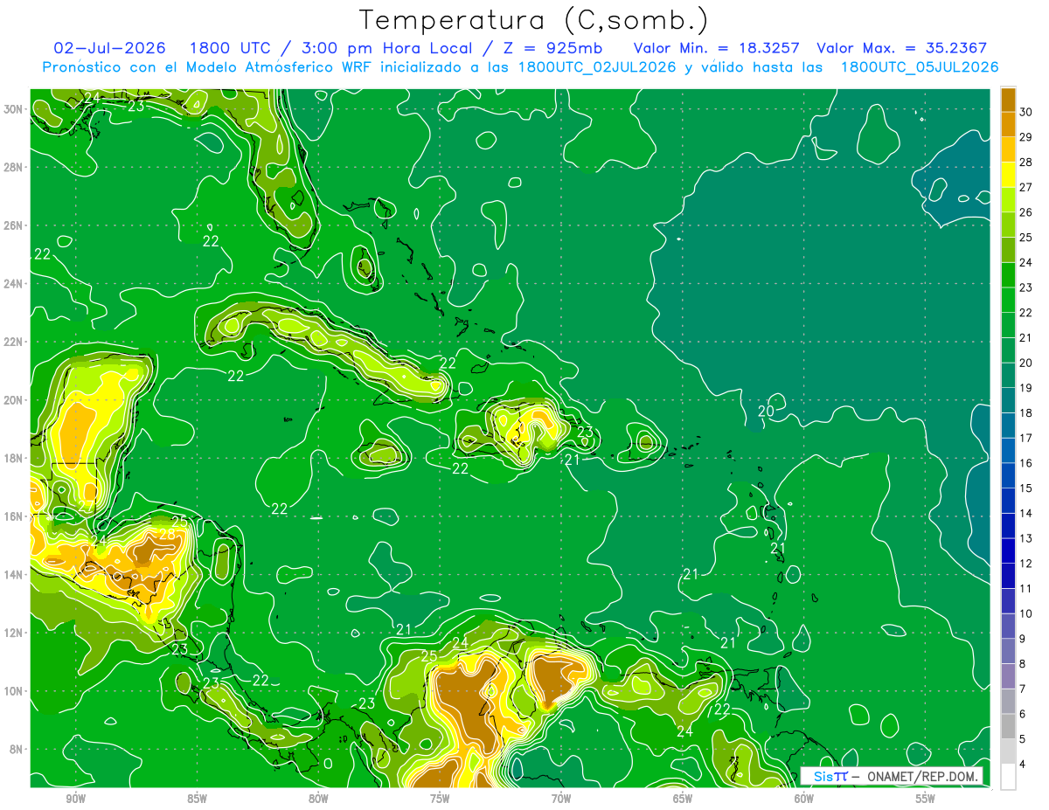Click the legend swatch between 23 and 24

coord(1008,274)
